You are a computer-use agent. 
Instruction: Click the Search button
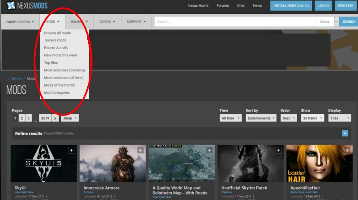coord(349,21)
